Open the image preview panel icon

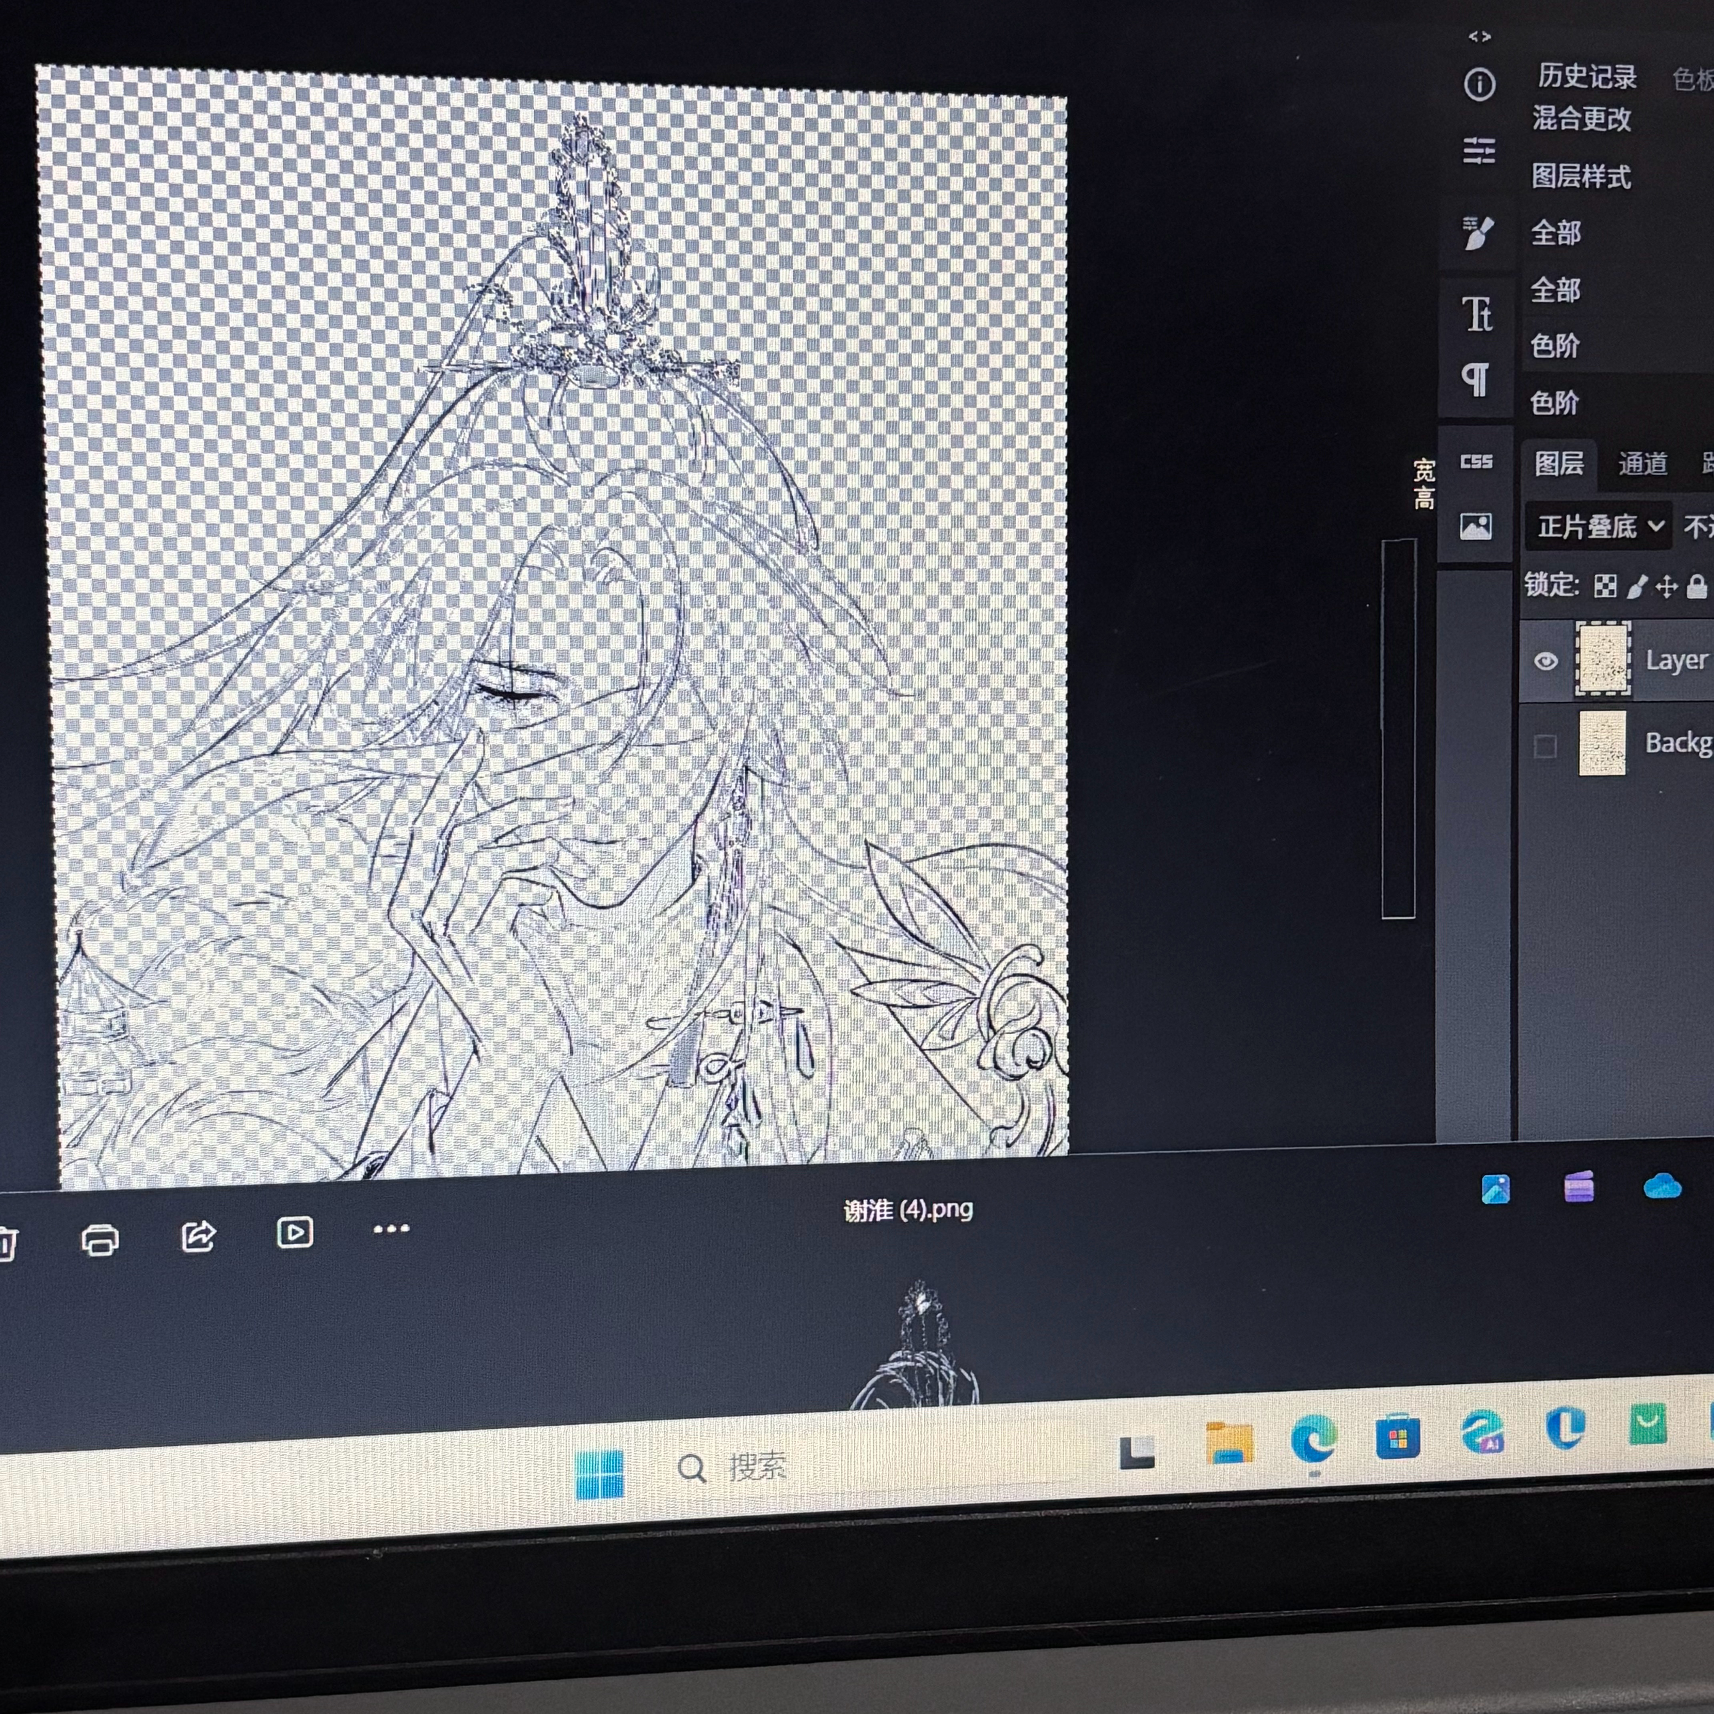(x=1476, y=526)
